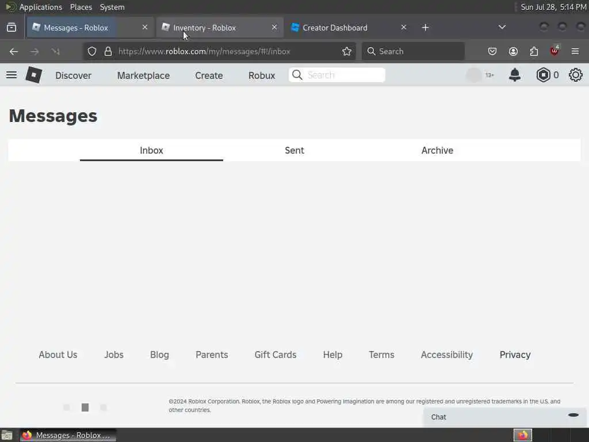Switch to the Inventory - Roblox tab
This screenshot has height=442, width=589.
point(220,28)
